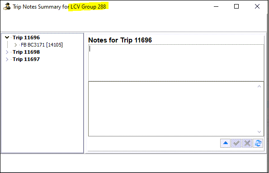Select Trip 11696 in the tree
Screen dimensions: 269x173
[26, 37]
